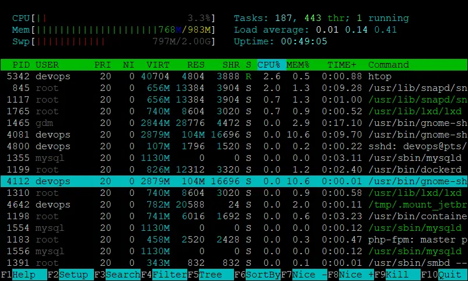The width and height of the screenshot is (468, 281).
Task: Click the Tasks count line
Action: coord(322,18)
